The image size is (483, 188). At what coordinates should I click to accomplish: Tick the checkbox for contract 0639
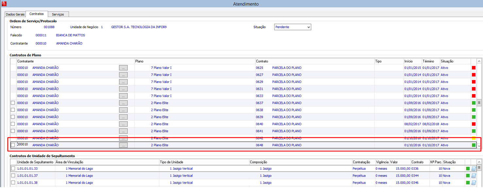click(13, 117)
